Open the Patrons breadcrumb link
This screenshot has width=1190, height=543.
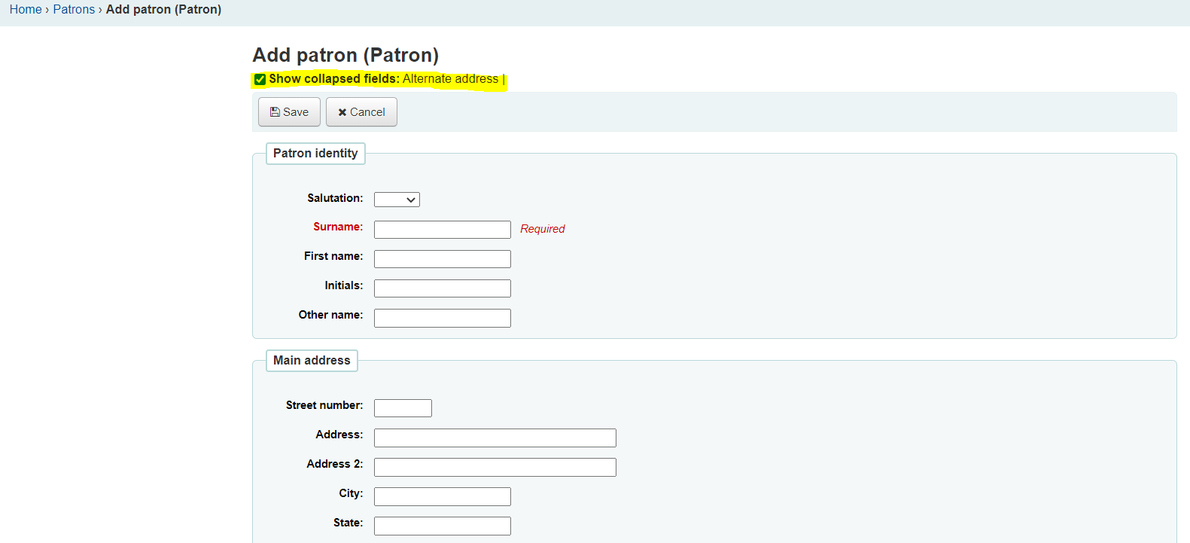pos(74,9)
